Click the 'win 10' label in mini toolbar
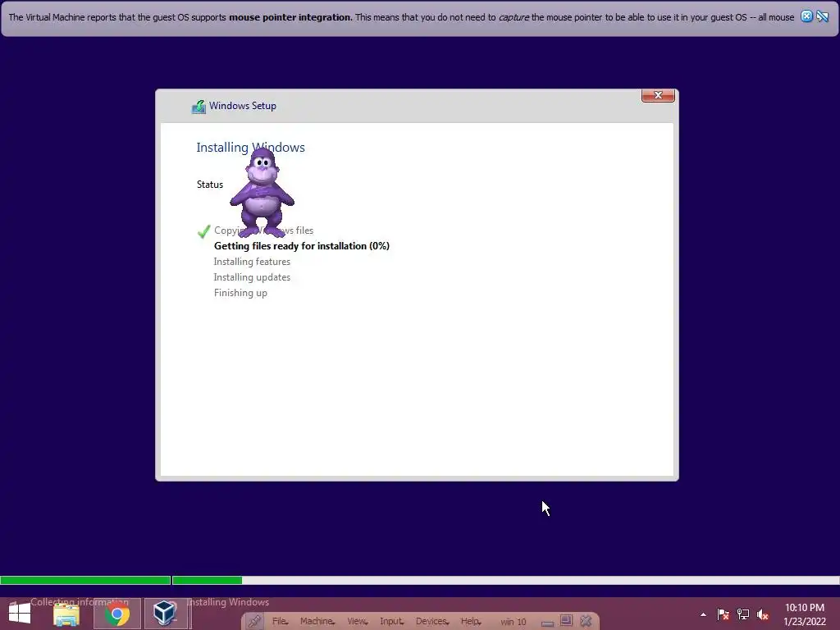The width and height of the screenshot is (840, 630). click(514, 622)
